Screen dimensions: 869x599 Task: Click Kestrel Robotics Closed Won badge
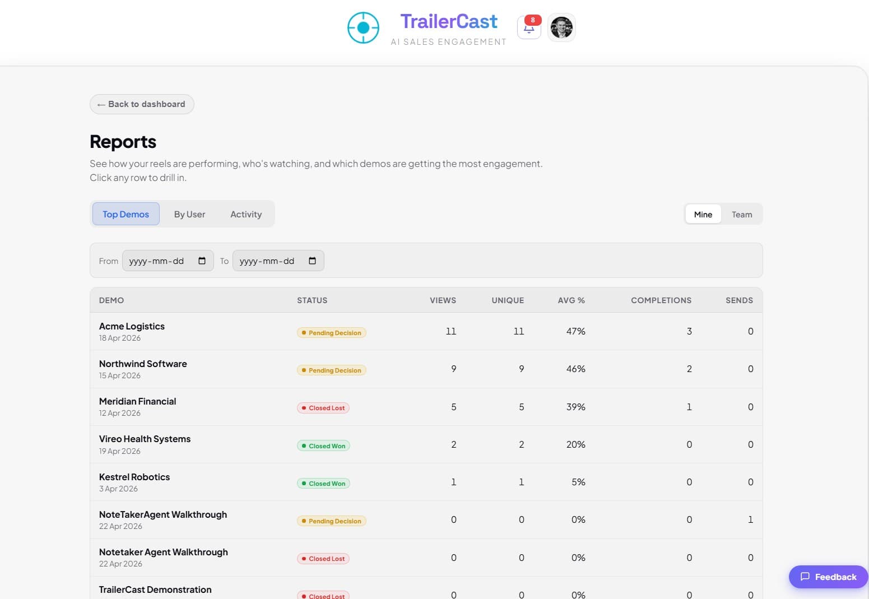click(x=323, y=484)
